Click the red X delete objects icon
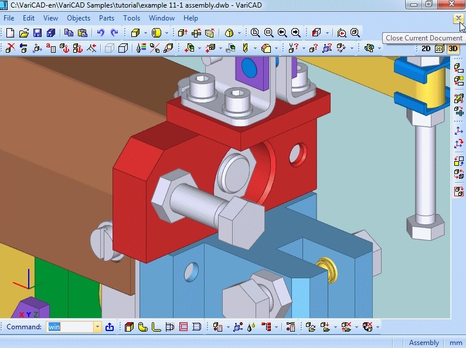The width and height of the screenshot is (466, 348). tap(10, 48)
